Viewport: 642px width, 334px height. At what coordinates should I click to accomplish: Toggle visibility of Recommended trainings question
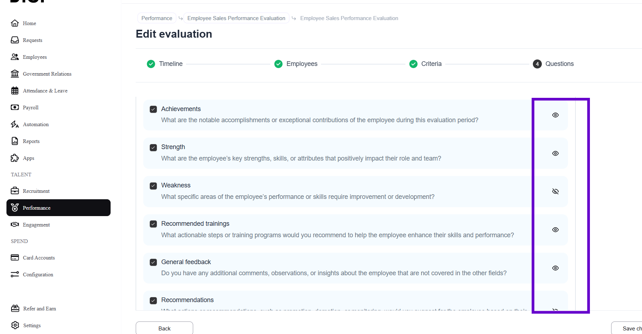coord(555,230)
